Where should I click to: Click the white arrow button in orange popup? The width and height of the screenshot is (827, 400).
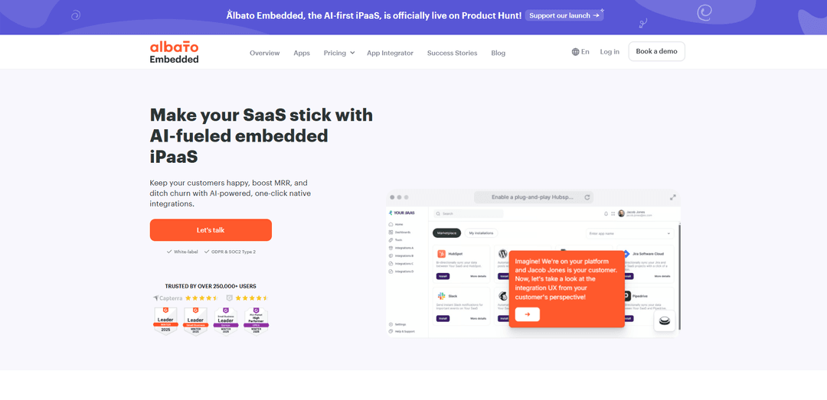pyautogui.click(x=528, y=314)
